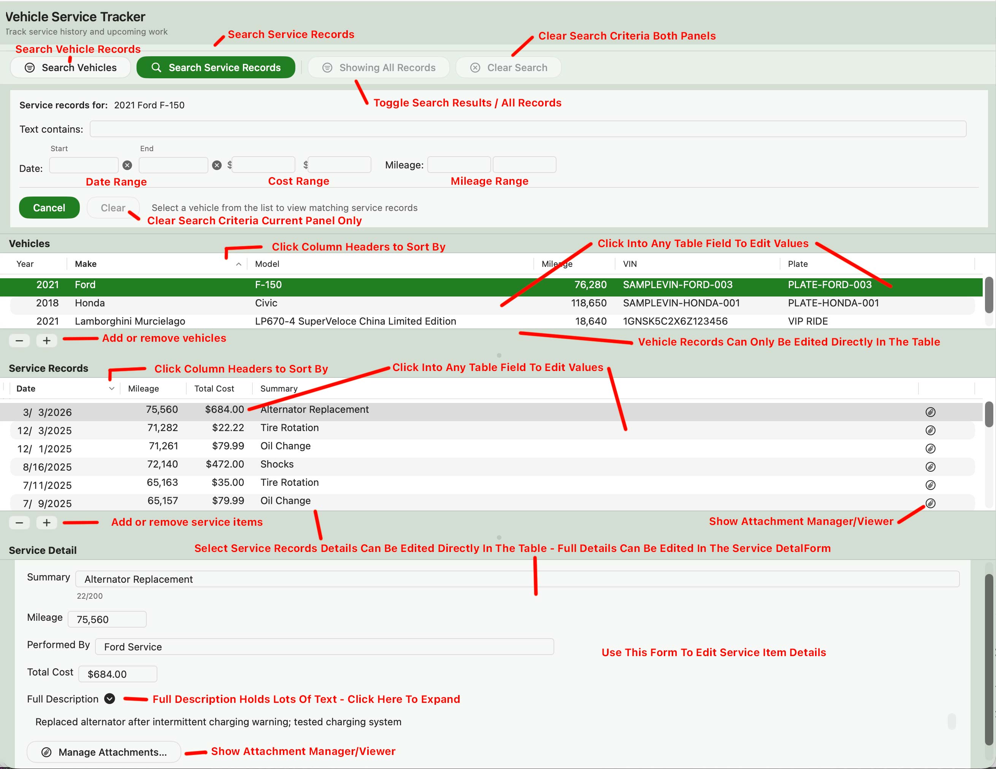Focus the Text contains search field

[528, 129]
